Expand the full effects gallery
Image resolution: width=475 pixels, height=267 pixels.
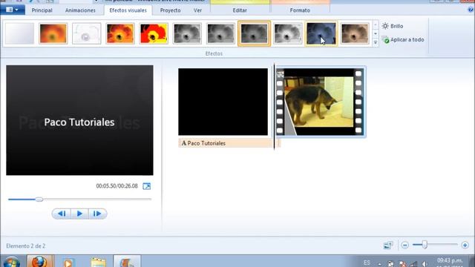(x=376, y=42)
